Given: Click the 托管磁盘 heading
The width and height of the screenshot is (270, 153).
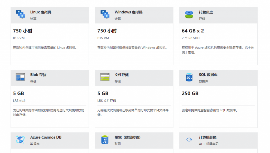Looking at the screenshot, I should pos(206,12).
